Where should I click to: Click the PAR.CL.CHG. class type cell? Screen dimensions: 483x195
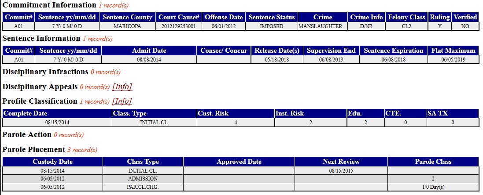pos(143,187)
